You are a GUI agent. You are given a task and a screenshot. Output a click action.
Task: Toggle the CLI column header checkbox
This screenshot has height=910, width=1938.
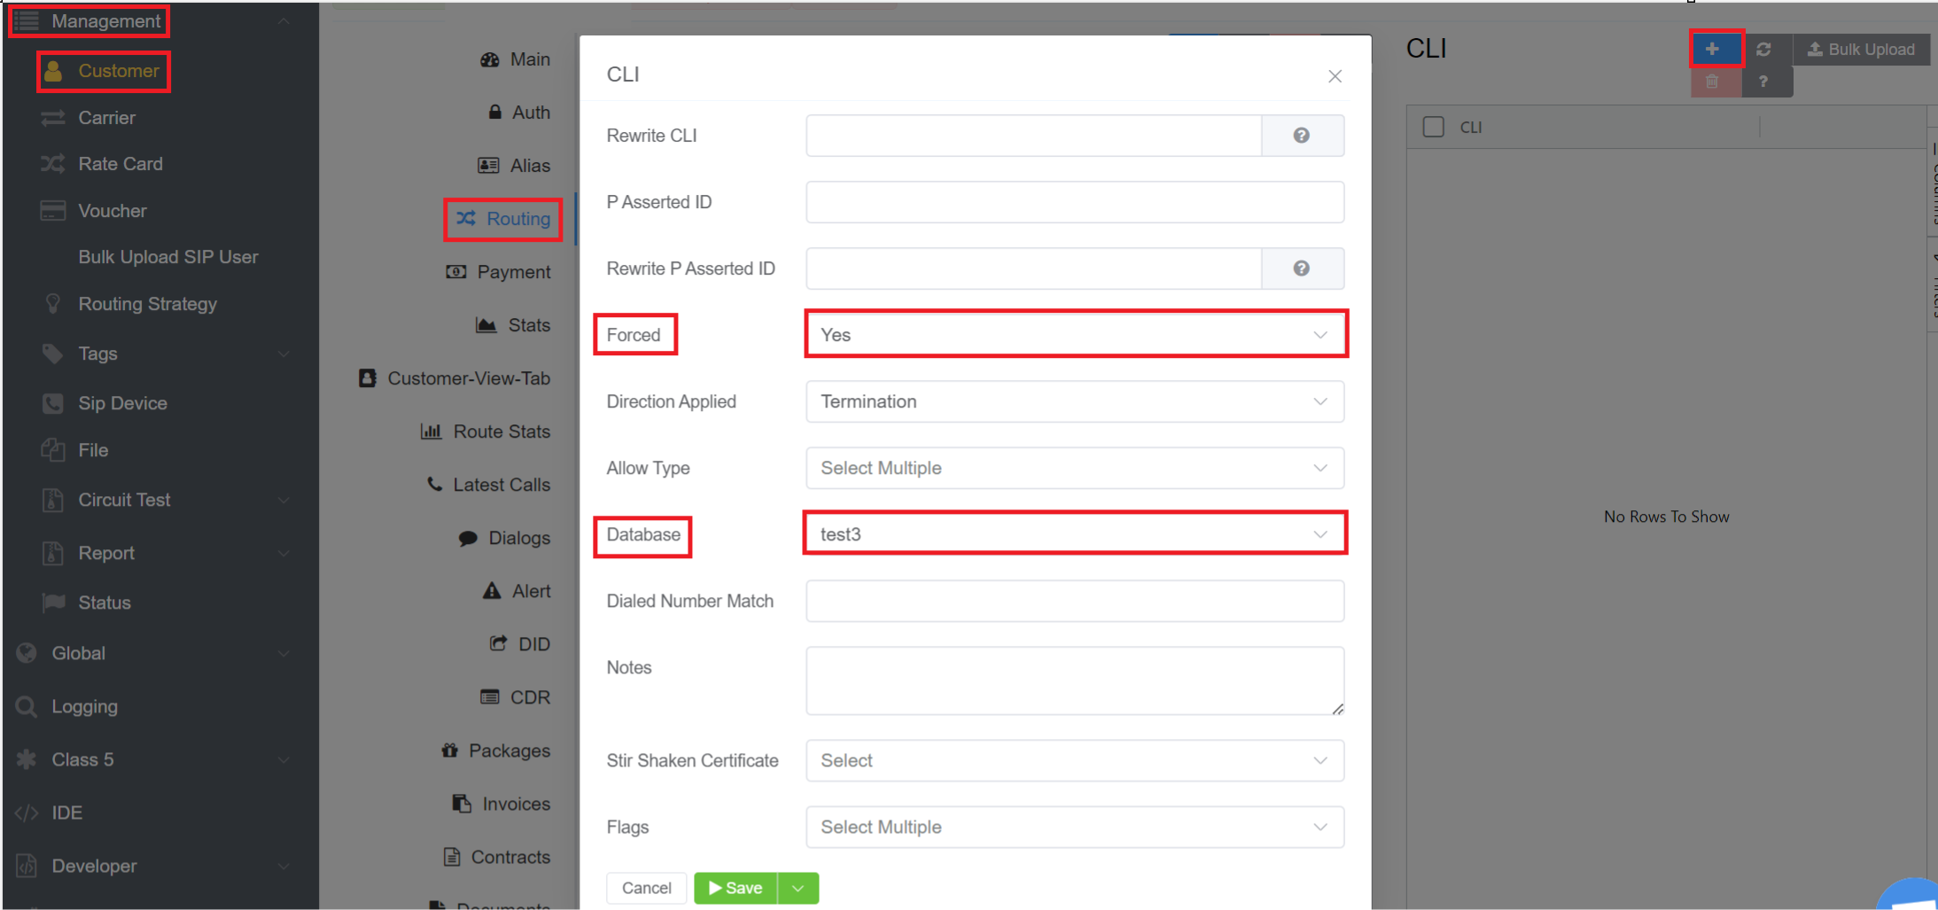pyautogui.click(x=1433, y=127)
